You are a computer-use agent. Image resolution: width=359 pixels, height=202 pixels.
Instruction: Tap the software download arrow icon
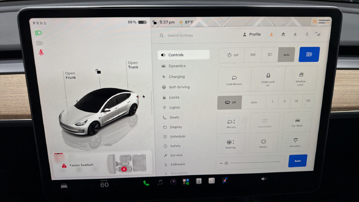pyautogui.click(x=271, y=34)
